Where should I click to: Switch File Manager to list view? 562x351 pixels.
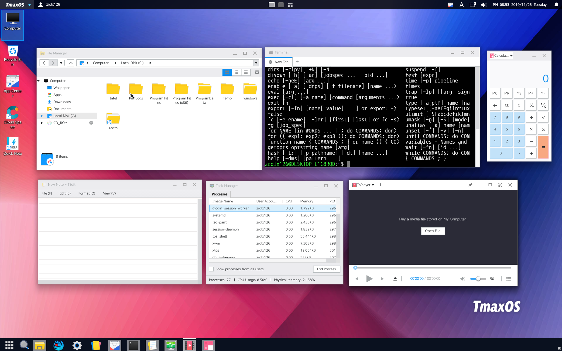click(x=237, y=72)
